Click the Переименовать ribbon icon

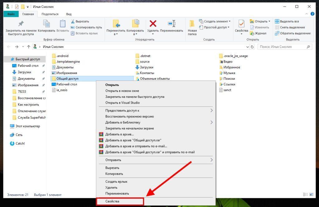pyautogui.click(x=172, y=24)
